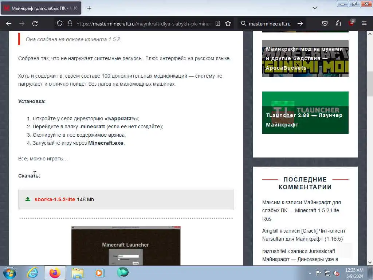
Task: Select the Майнкрафт для слабых ПК tab
Action: click(41, 8)
